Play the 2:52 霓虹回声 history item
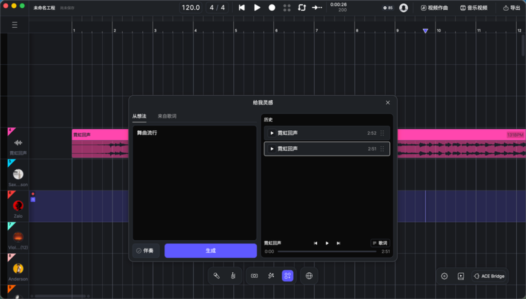 pos(272,133)
